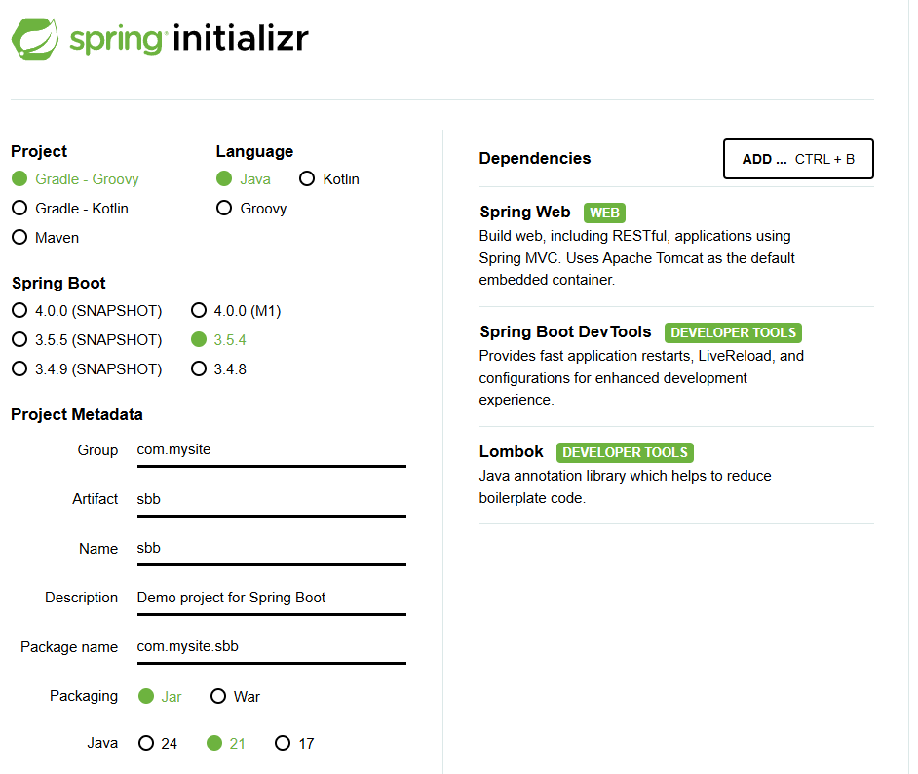Screen dimensions: 918x774
Task: Choose Java version 24
Action: point(158,744)
